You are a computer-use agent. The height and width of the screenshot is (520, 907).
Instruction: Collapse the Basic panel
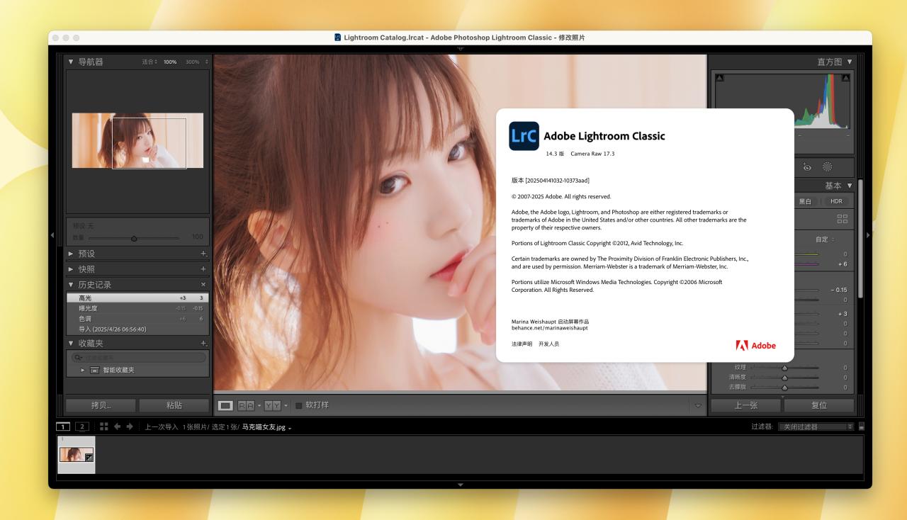(x=850, y=186)
